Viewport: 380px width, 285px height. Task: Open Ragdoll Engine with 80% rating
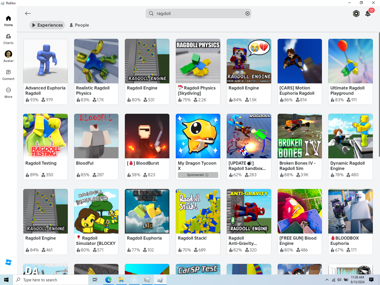[147, 72]
